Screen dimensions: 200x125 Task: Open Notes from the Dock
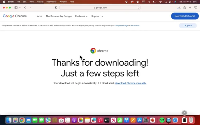(87, 120)
